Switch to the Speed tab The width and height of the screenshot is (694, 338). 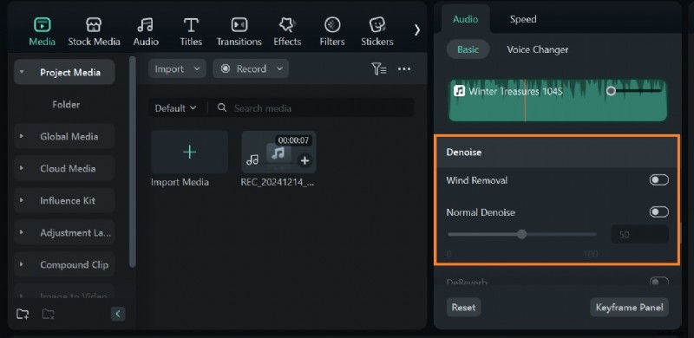pyautogui.click(x=523, y=19)
